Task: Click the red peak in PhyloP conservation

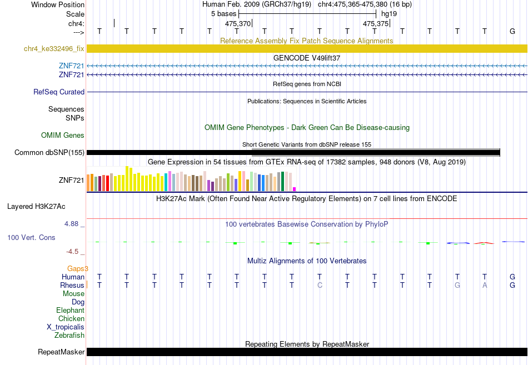Action: click(x=484, y=243)
